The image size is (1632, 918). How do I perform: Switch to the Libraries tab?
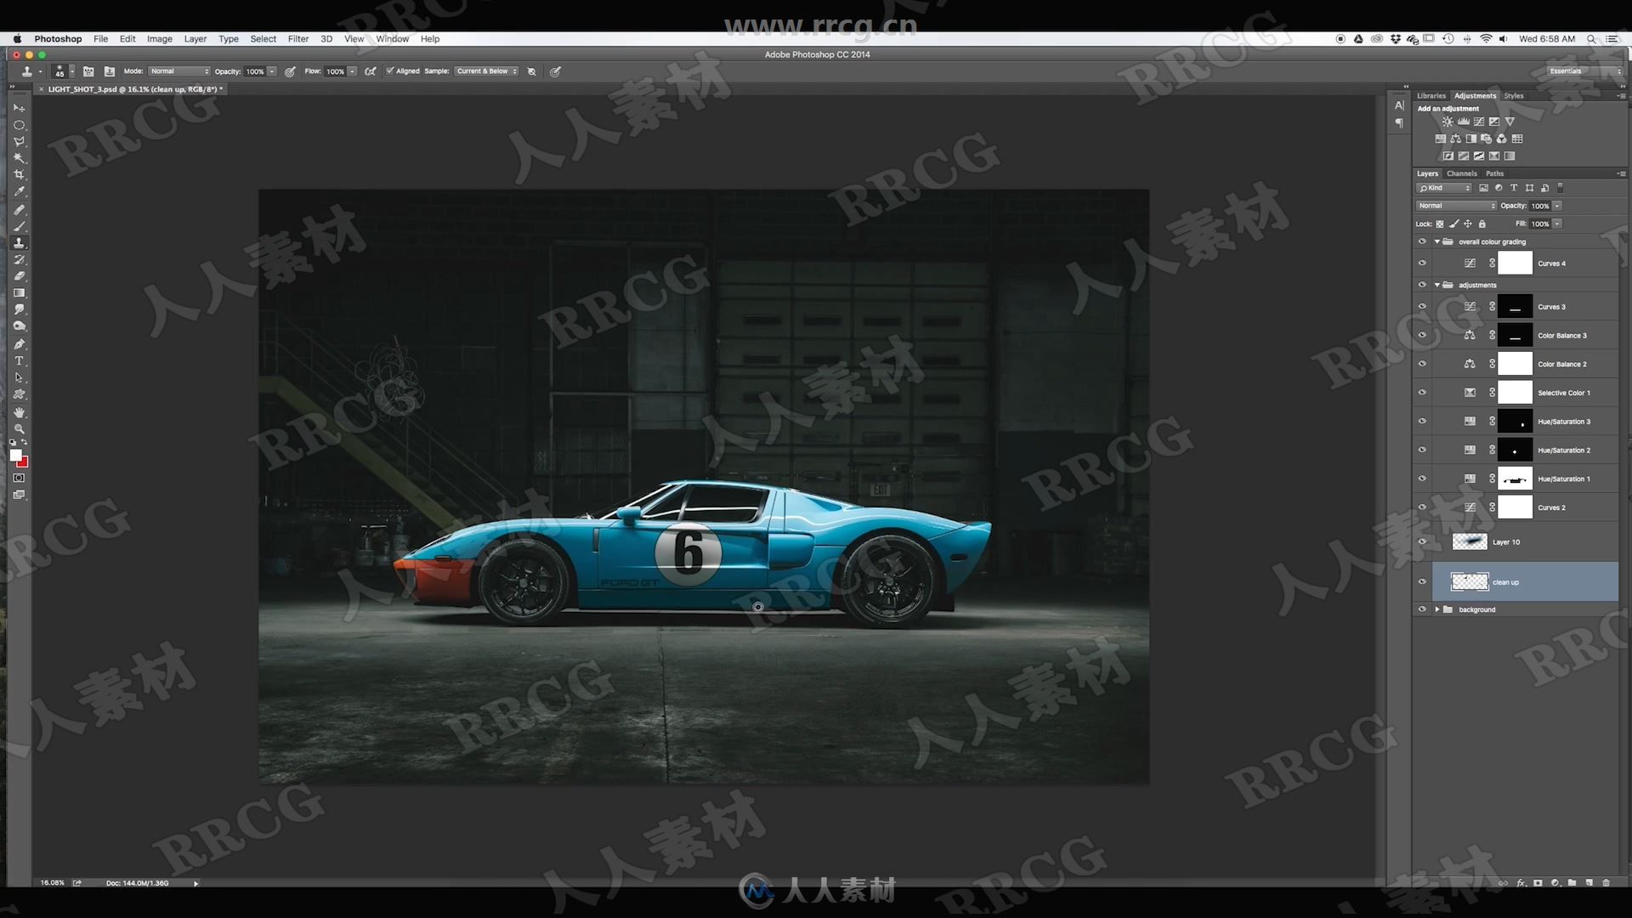click(1431, 96)
